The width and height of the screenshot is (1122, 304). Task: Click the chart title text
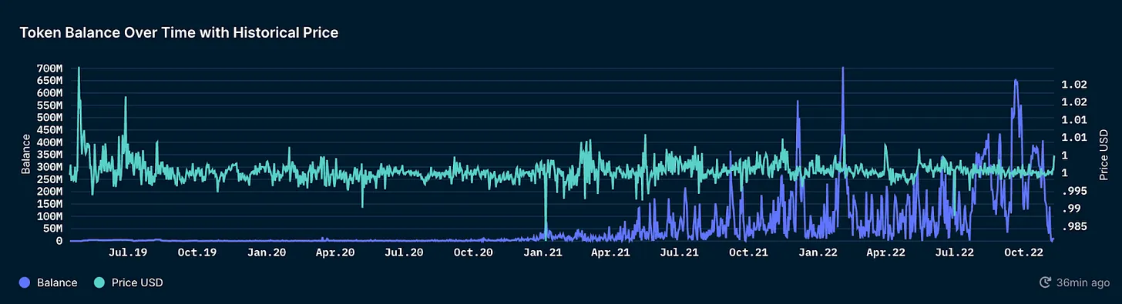click(180, 33)
